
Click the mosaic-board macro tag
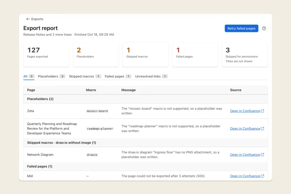[97, 111]
